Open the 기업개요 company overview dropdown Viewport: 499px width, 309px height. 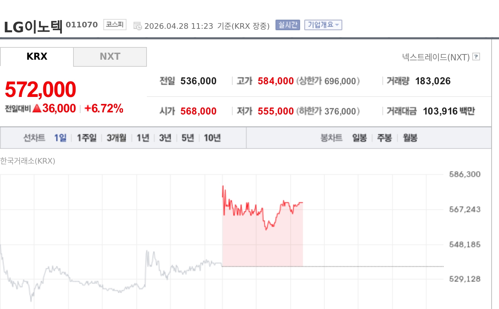click(x=323, y=25)
